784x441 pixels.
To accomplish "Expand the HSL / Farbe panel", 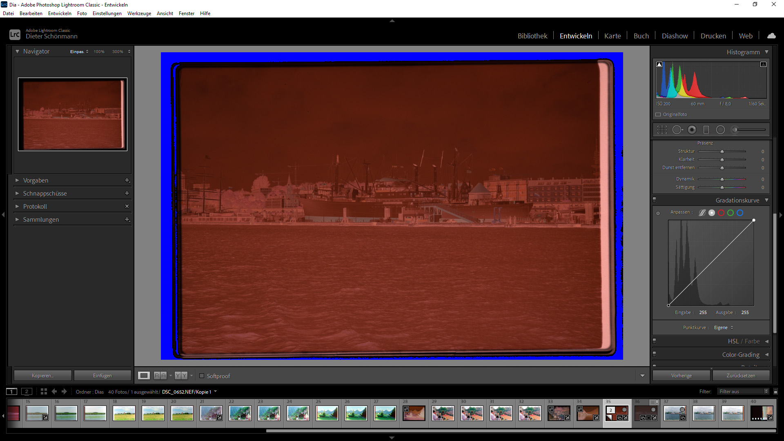I will click(766, 341).
